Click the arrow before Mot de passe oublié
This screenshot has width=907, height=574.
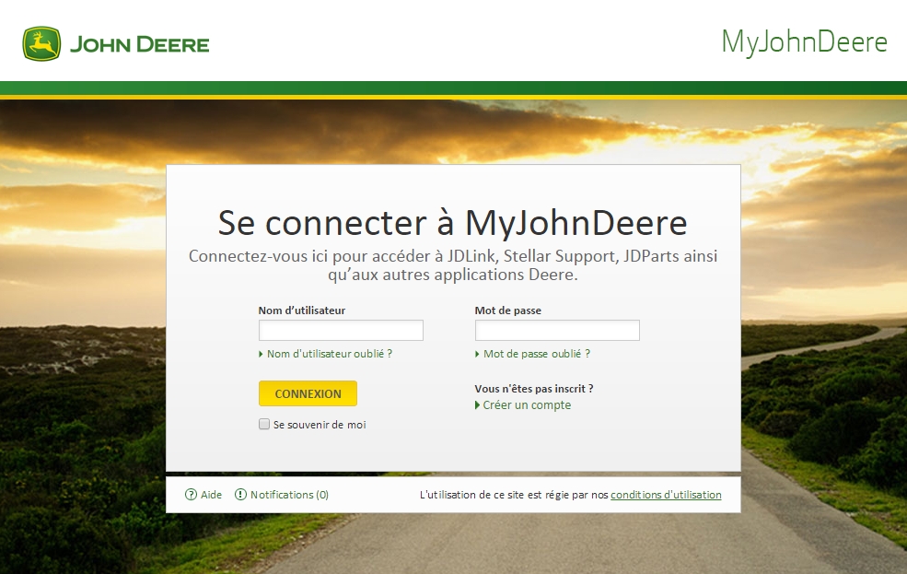tap(478, 354)
